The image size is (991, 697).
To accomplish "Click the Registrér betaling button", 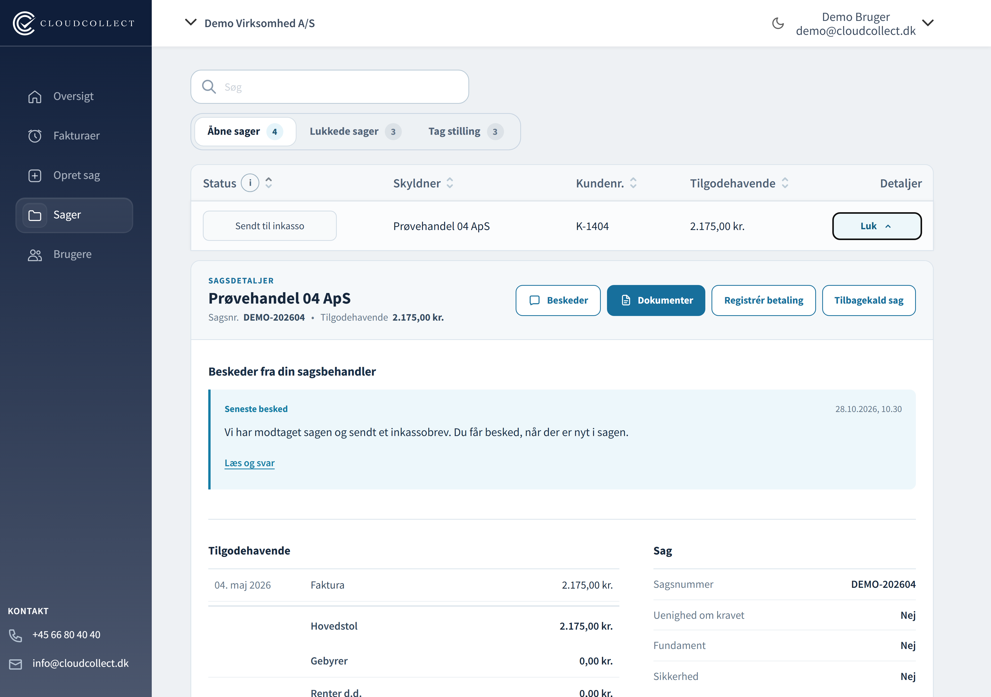I will coord(763,300).
